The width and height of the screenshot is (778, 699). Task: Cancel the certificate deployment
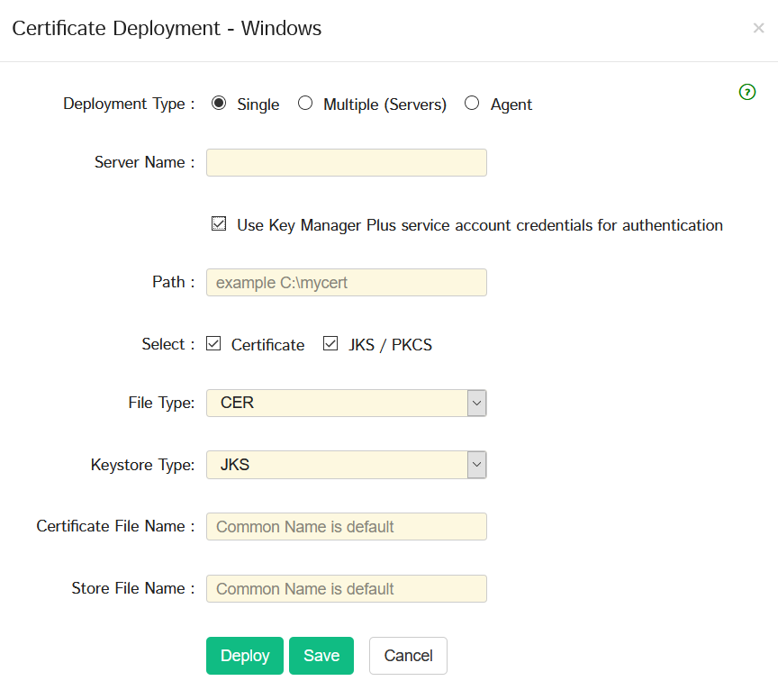(x=408, y=656)
